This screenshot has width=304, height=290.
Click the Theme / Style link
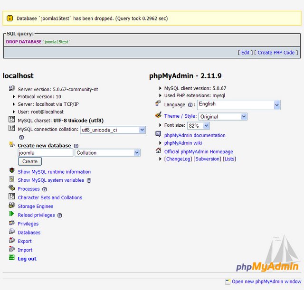(180, 116)
